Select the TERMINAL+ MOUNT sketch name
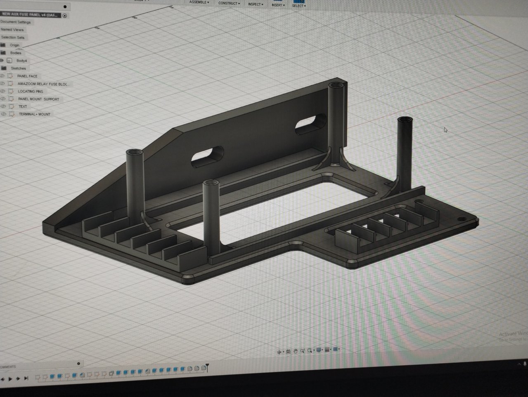 click(35, 114)
